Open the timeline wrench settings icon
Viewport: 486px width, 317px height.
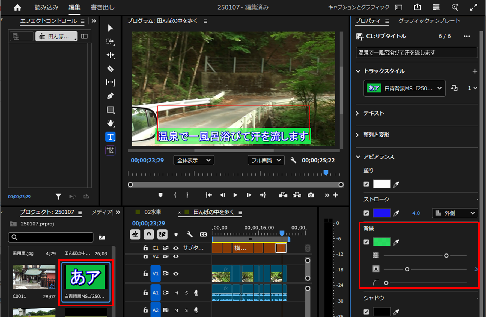(190, 234)
